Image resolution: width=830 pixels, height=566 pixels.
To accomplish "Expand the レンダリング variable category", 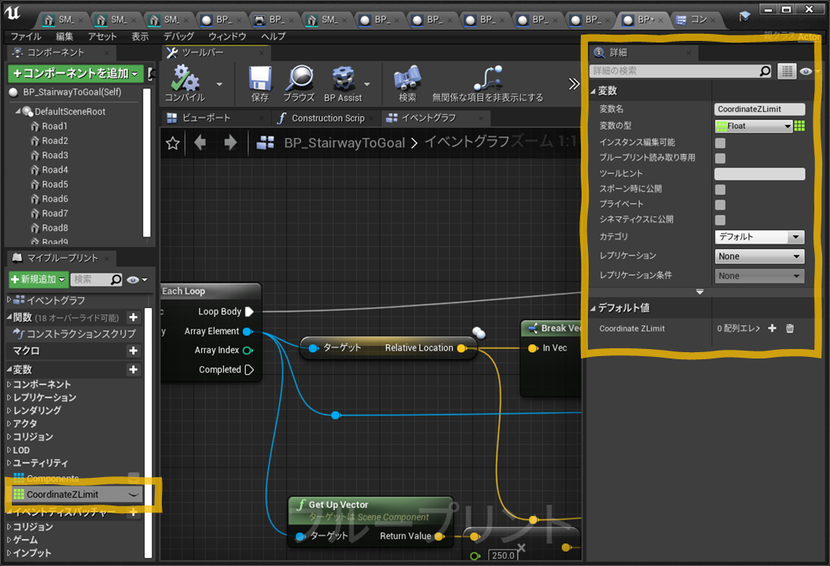I will coord(9,410).
